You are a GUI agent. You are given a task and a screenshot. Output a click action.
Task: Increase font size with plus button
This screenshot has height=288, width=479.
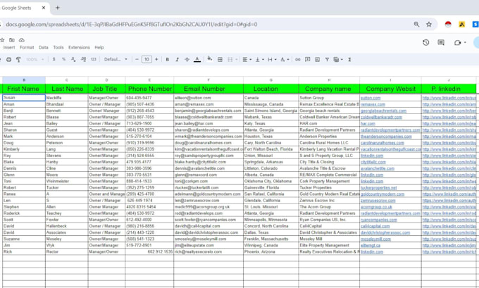156,59
